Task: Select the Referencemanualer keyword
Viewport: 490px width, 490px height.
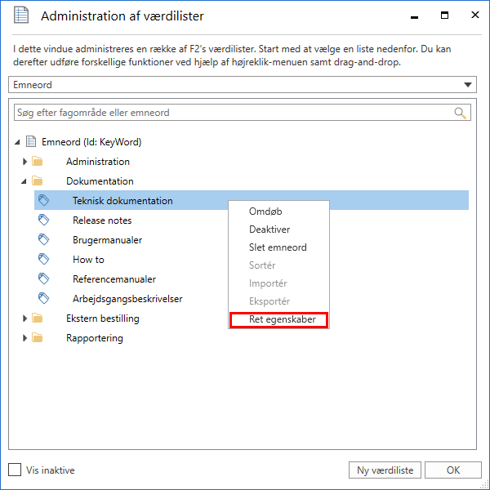Action: point(114,279)
